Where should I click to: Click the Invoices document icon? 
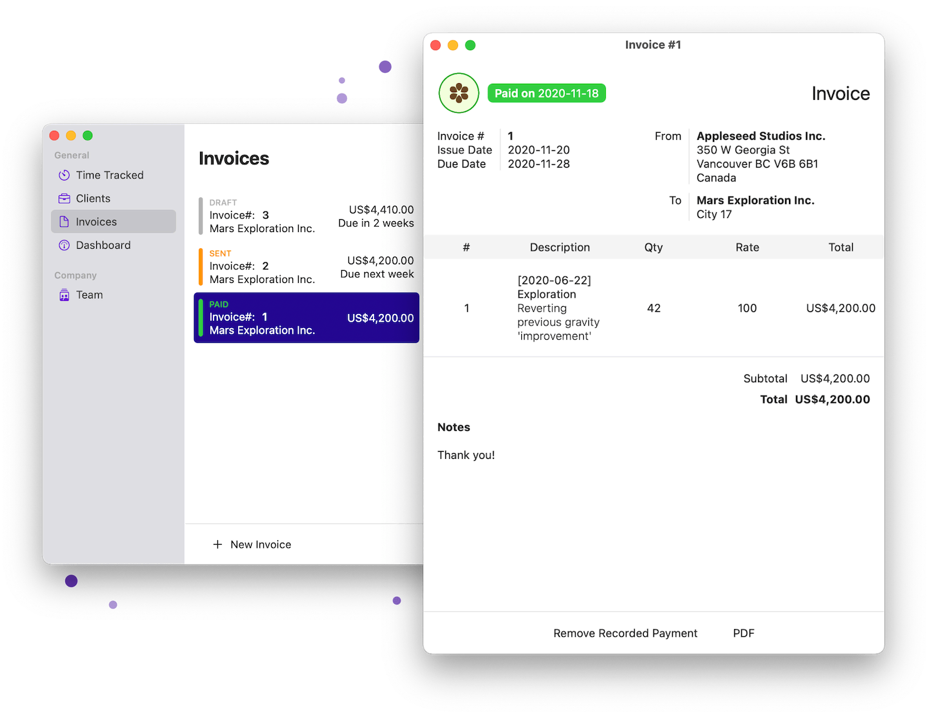(65, 221)
